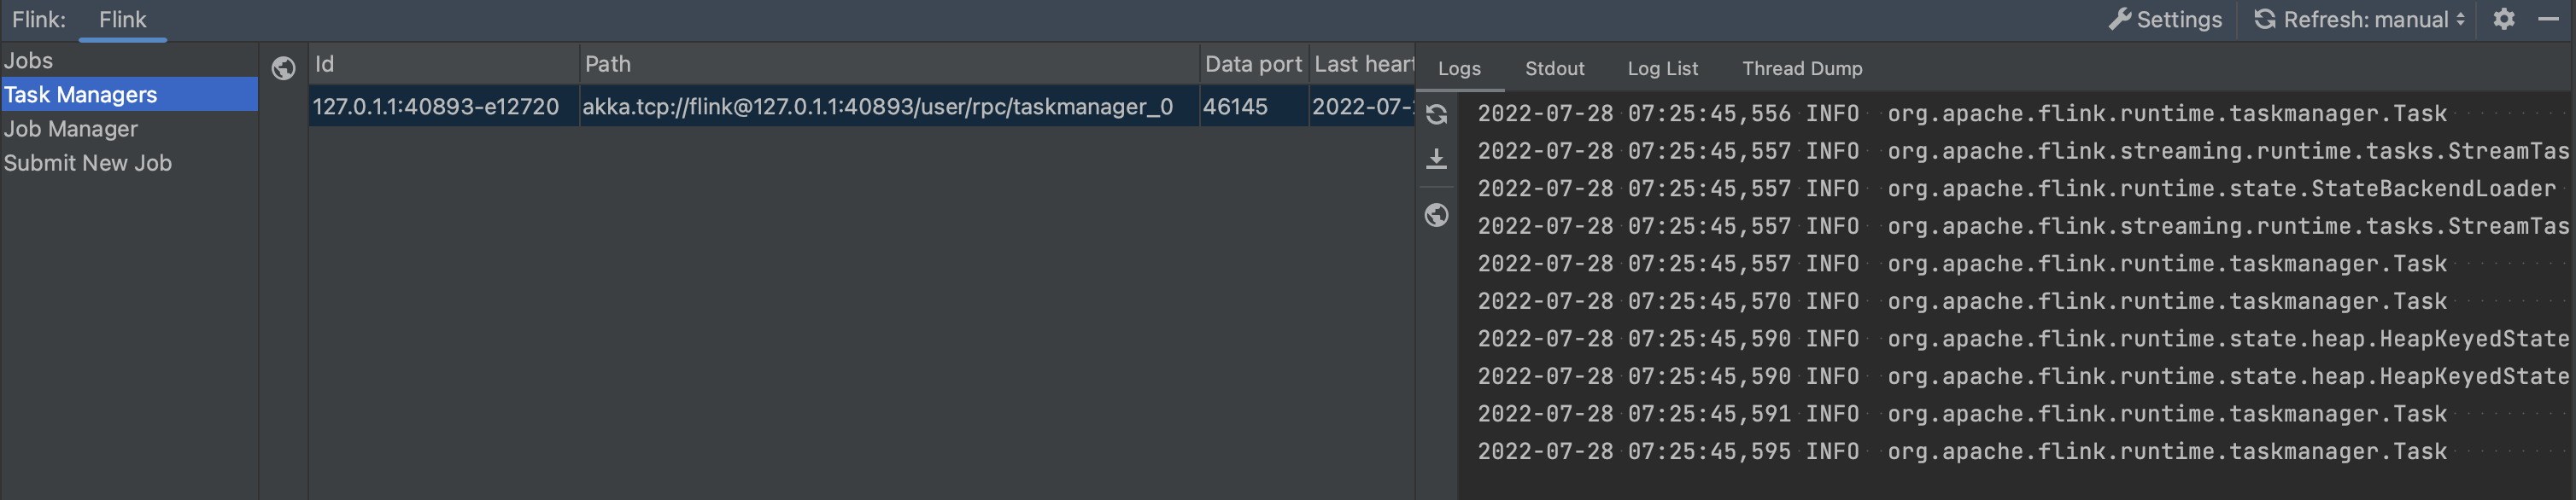Open the Job Manager section

[70, 129]
